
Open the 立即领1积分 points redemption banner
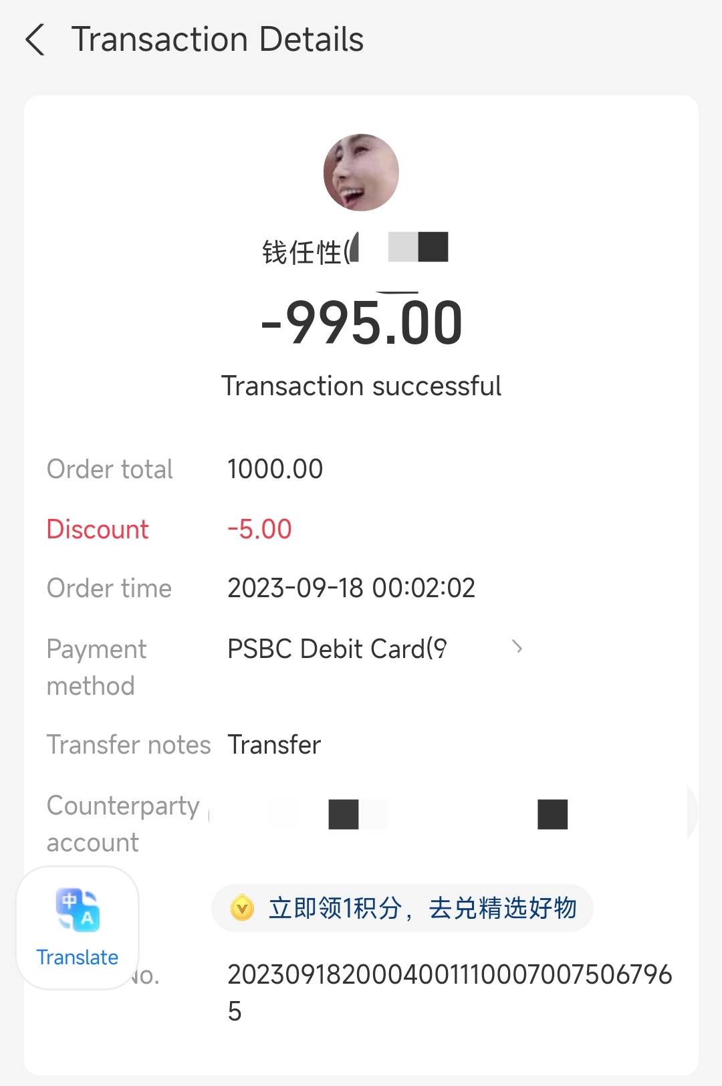pyautogui.click(x=421, y=908)
